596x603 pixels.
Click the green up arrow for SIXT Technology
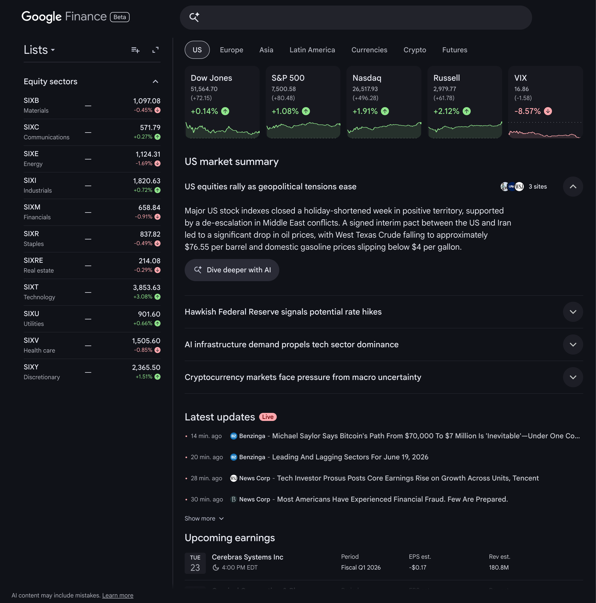[x=158, y=297]
